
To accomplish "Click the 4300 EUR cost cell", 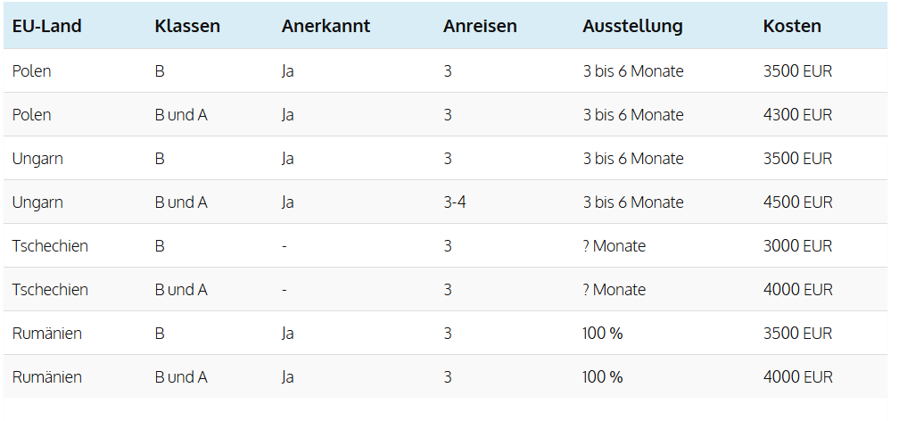I will (797, 115).
